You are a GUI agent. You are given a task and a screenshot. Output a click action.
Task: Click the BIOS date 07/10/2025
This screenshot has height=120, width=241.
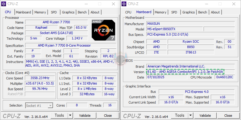(167, 77)
